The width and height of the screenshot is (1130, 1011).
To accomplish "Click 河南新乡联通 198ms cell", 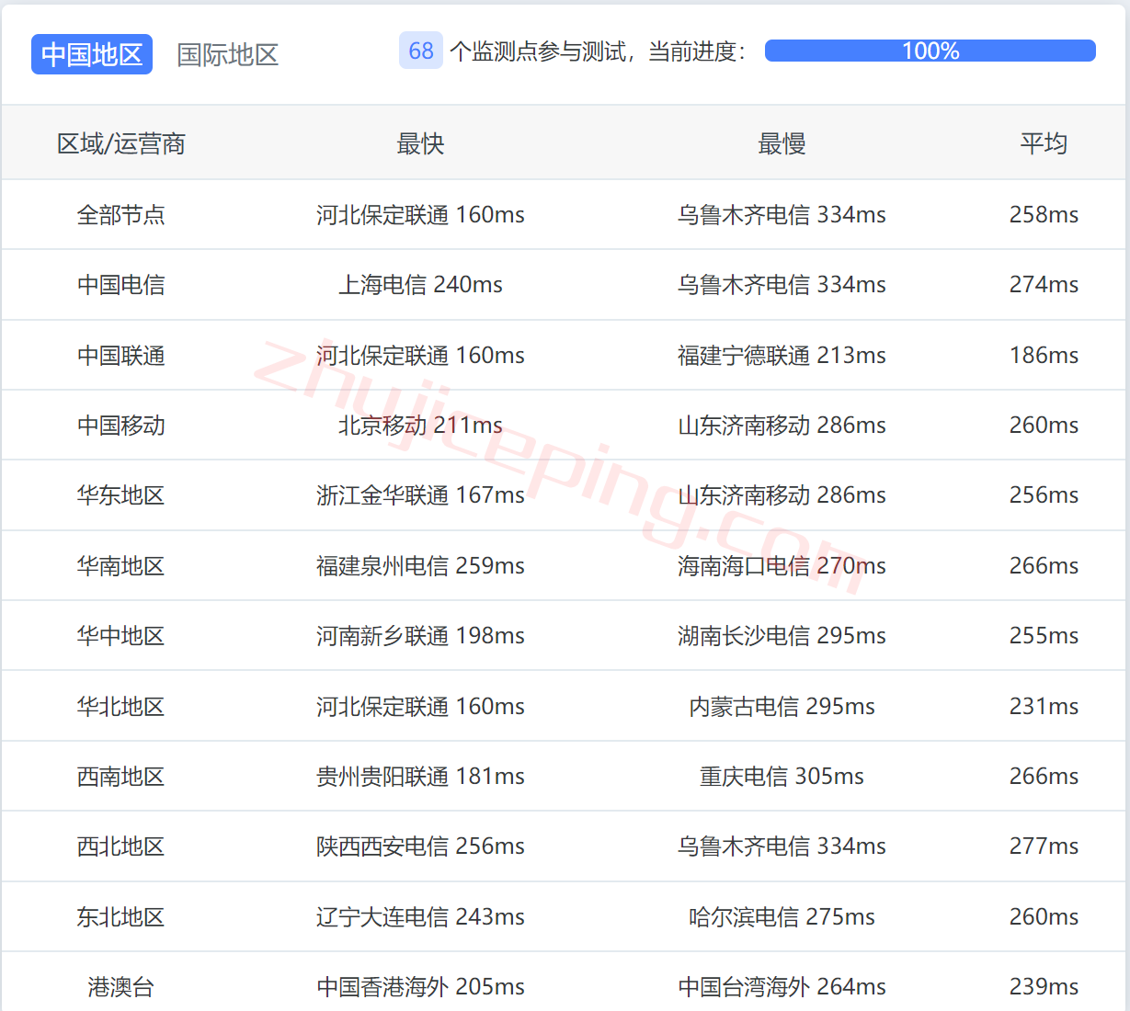I will click(x=420, y=635).
